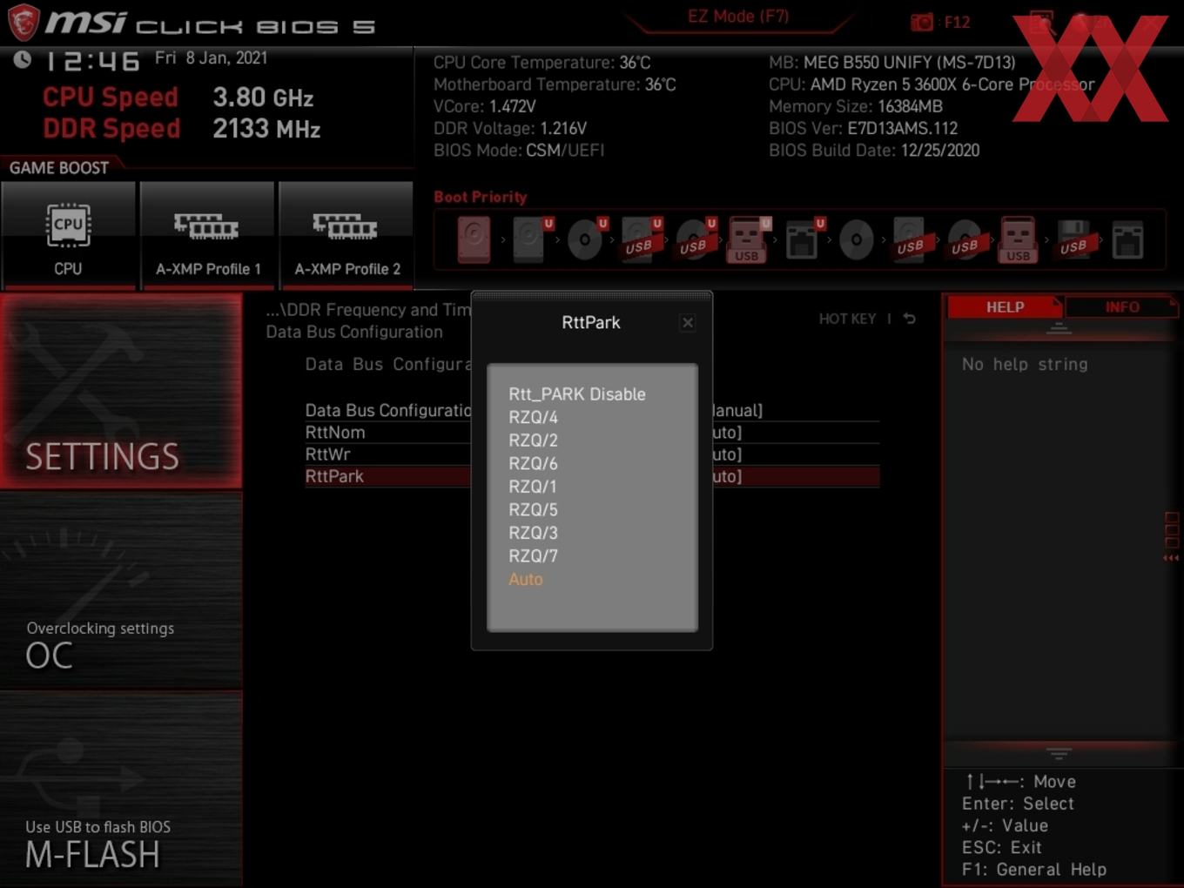Choose RZQ/5 in the RttPark list
Image resolution: width=1184 pixels, height=888 pixels.
pos(534,509)
